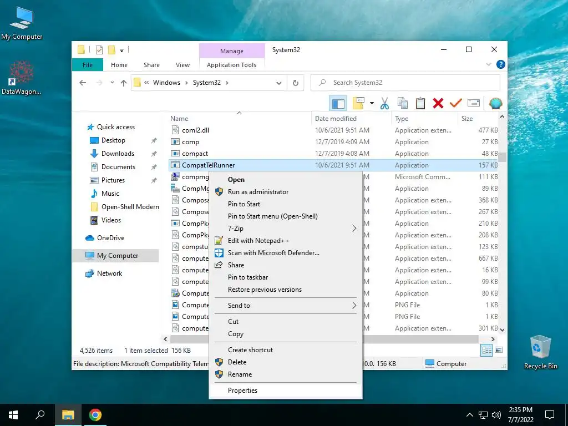Open the Windows Start button
Image resolution: width=568 pixels, height=426 pixels.
click(x=13, y=415)
